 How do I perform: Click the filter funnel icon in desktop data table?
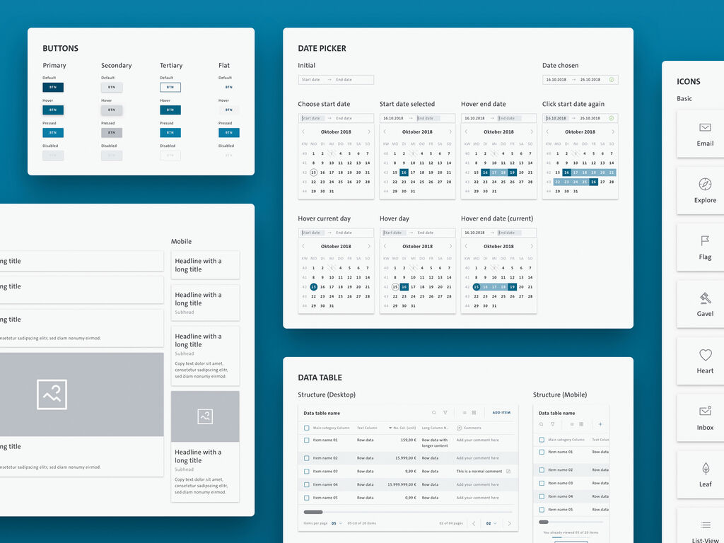(x=445, y=413)
